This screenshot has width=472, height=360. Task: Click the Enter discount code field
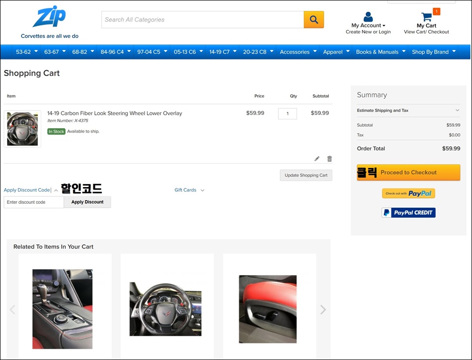coord(34,202)
